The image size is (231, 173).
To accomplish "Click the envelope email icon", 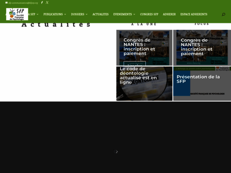I will pos(6,3).
